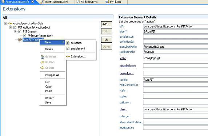Click the Add... button
208x136 pixels.
pos(107,24)
